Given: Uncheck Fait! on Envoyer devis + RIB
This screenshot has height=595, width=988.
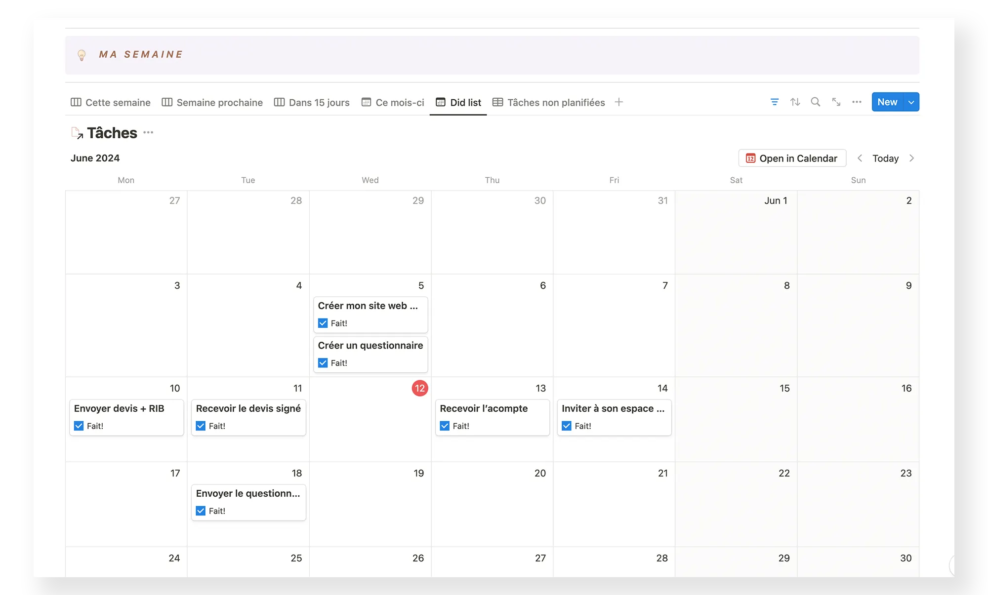Looking at the screenshot, I should click(79, 426).
